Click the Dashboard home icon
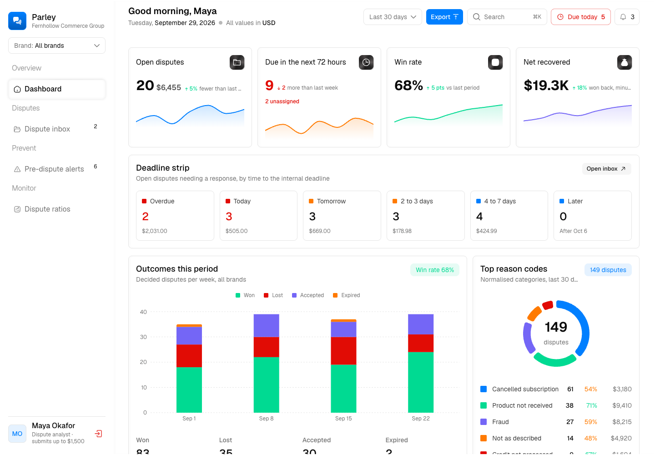 pos(17,89)
